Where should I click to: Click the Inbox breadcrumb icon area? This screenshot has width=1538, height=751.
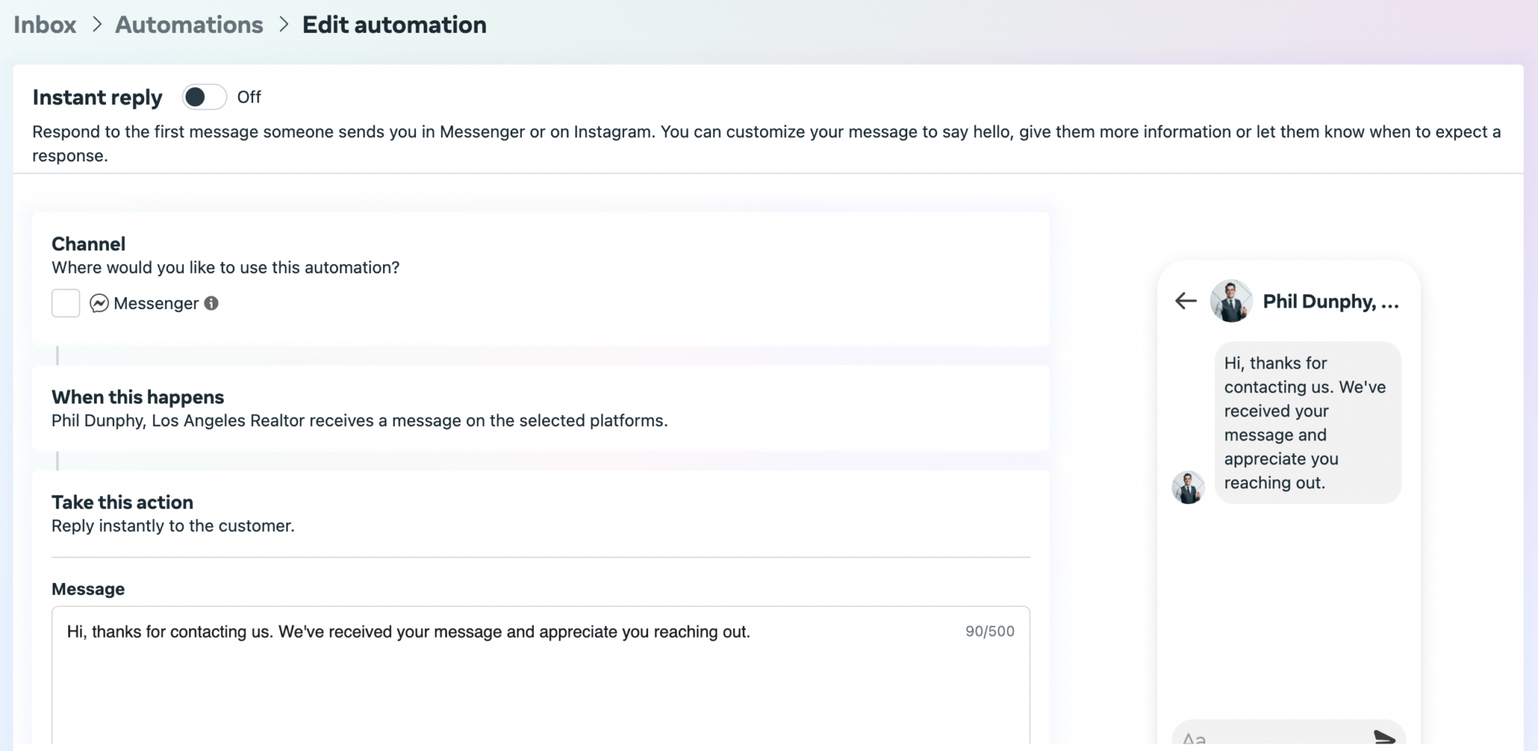point(45,24)
